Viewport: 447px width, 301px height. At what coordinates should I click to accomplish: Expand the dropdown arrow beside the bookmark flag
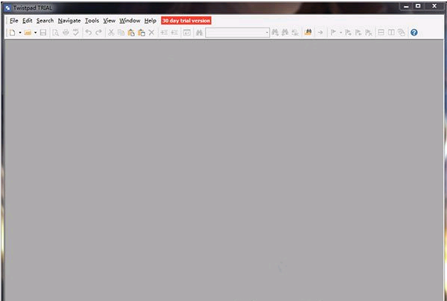(x=340, y=33)
